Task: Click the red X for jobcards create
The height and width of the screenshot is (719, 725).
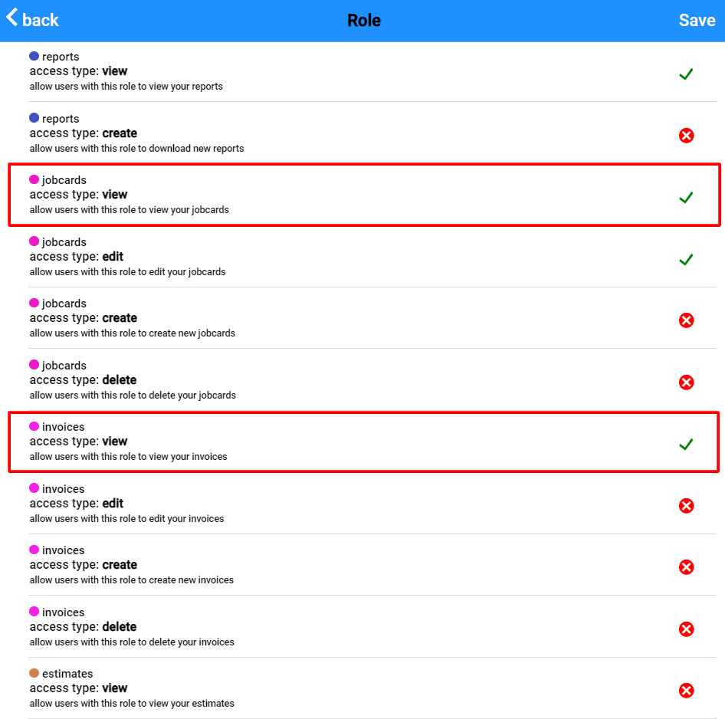Action: point(686,320)
